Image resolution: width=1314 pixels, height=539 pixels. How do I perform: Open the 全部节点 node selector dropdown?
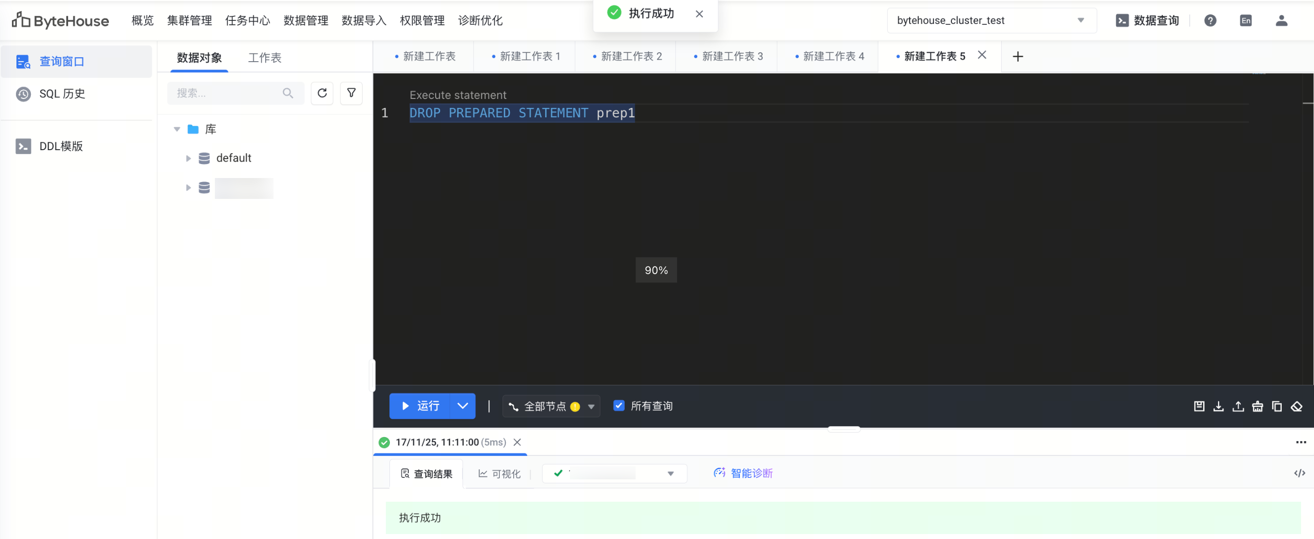coord(551,406)
